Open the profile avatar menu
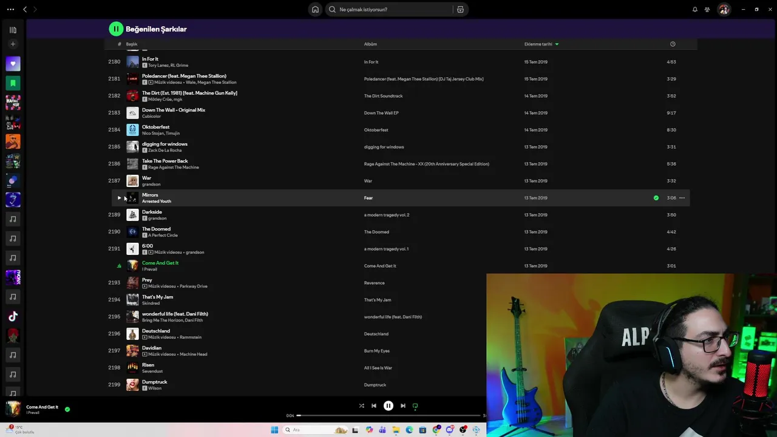This screenshot has width=777, height=437. click(724, 9)
